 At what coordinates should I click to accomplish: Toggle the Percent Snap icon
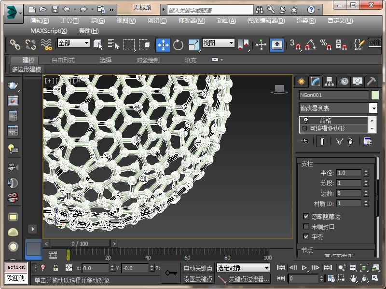[326, 44]
